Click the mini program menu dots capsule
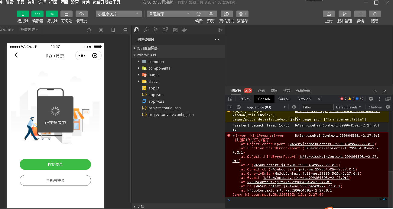This screenshot has height=209, width=393. 82,56
